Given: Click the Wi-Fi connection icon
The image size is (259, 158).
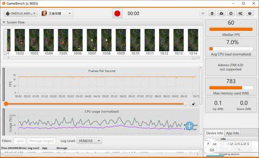Looking at the screenshot, I should 203,13.
